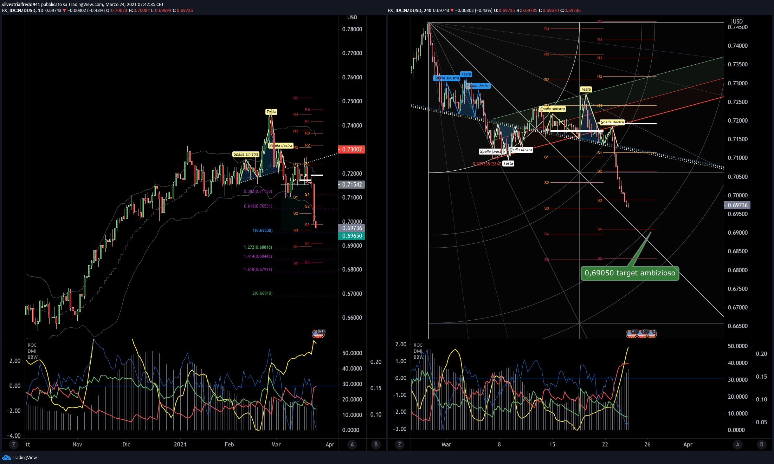
Task: Click the Z button in the right chart's time axis
Action: click(399, 444)
